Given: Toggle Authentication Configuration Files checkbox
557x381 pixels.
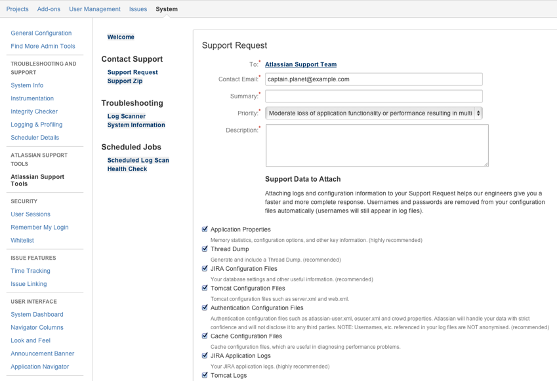Looking at the screenshot, I should click(205, 308).
